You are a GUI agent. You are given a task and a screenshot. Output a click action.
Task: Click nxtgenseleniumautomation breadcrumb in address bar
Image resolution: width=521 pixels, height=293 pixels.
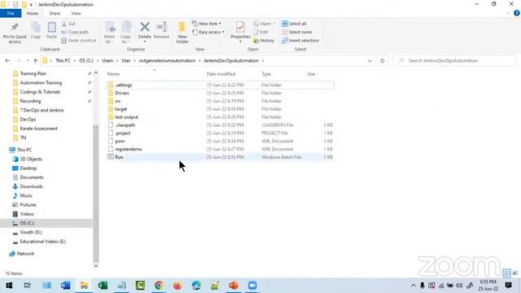click(x=167, y=61)
